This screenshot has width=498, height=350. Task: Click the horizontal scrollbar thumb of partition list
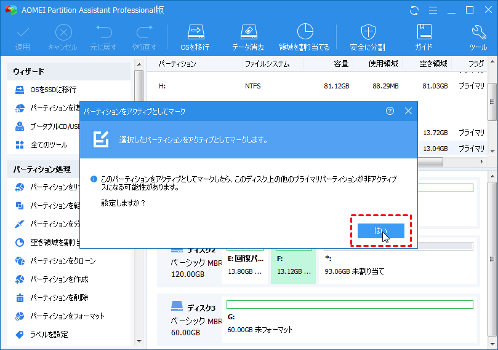(430, 162)
